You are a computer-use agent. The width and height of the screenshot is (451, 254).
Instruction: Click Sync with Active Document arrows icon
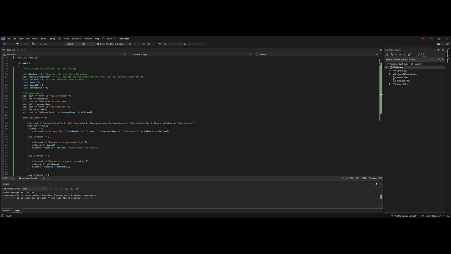400,55
